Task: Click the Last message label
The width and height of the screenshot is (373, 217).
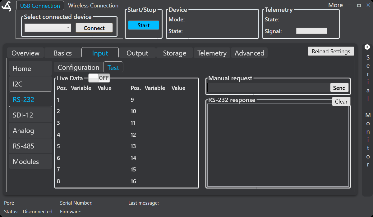Action: [144, 203]
